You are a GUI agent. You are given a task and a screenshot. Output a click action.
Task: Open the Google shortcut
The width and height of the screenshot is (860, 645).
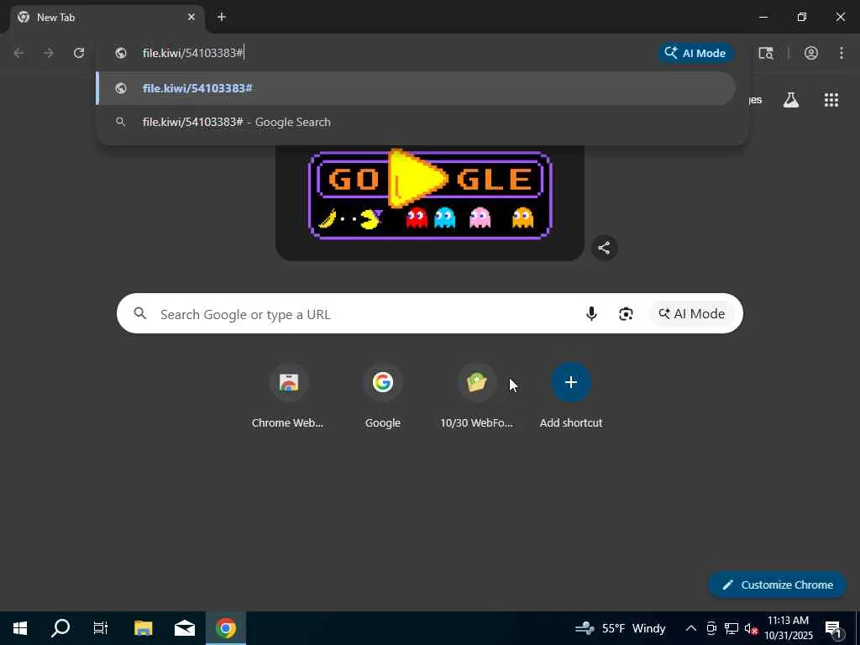click(x=383, y=396)
